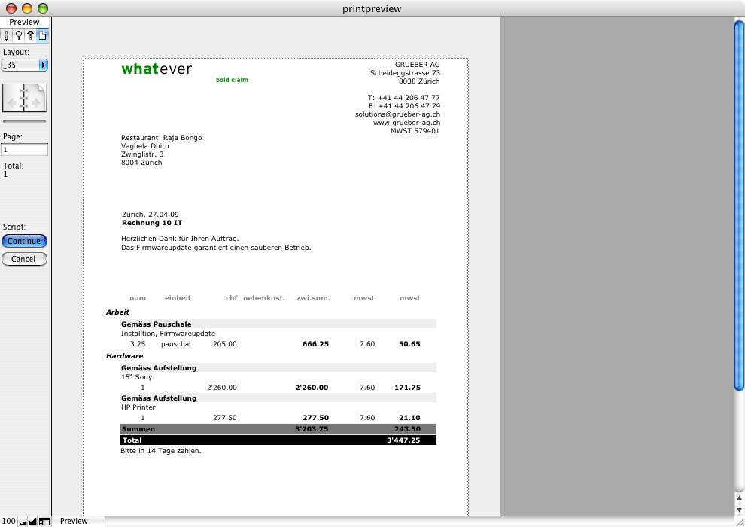This screenshot has width=745, height=527.
Task: Toggle the status area panel icon
Action: tap(44, 521)
